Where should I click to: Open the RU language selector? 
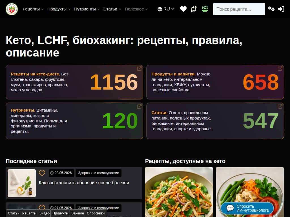coord(166,9)
